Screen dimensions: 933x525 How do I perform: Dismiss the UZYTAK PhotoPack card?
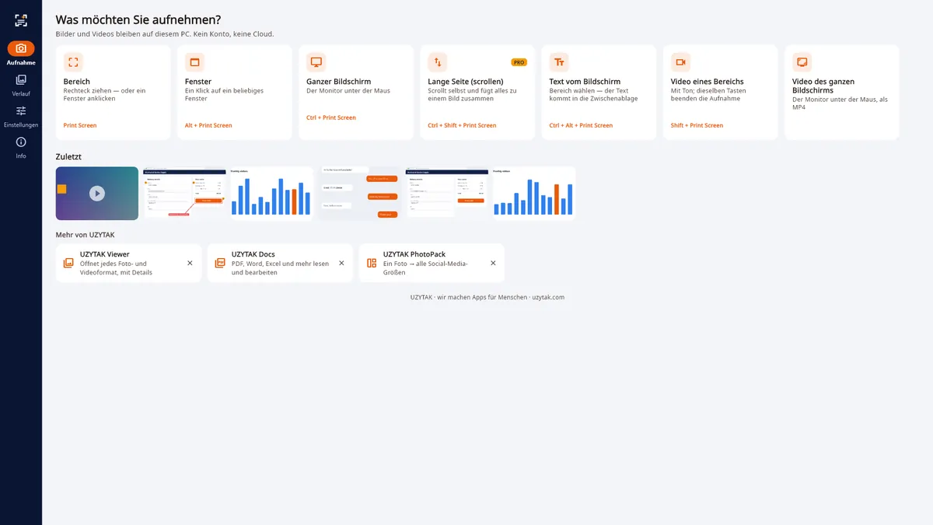click(493, 263)
